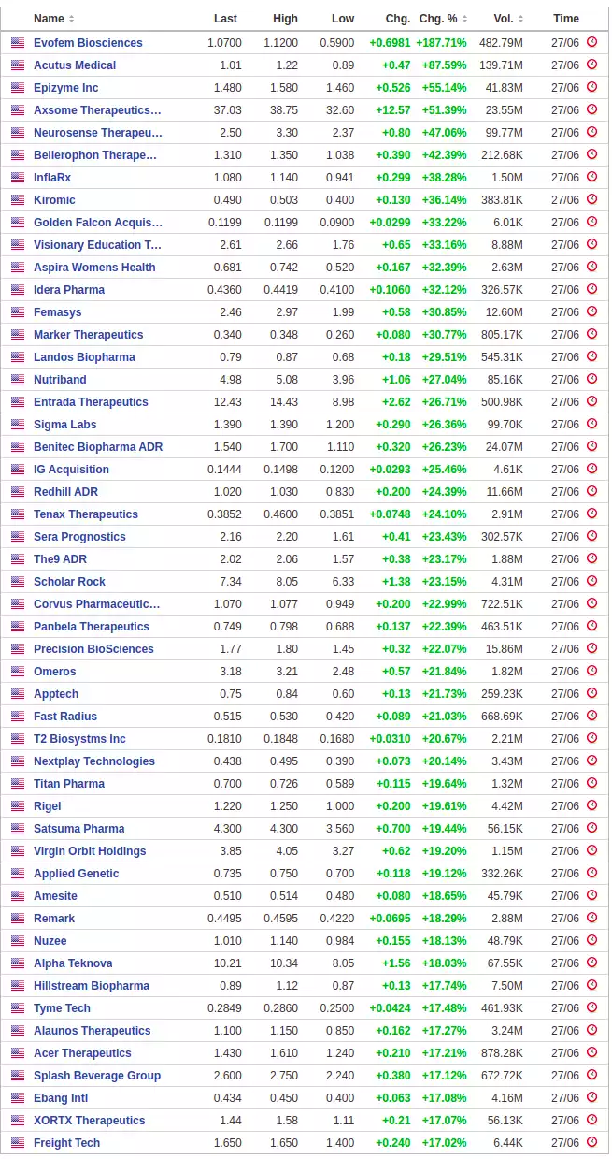Click the US flag beside Ebang Intl
The image size is (612, 1159).
coord(18,1098)
